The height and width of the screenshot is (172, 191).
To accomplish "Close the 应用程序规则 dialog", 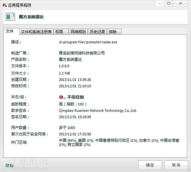I will [x=181, y=3].
